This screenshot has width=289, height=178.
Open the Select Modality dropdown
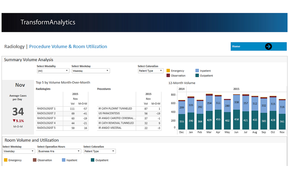point(53,71)
